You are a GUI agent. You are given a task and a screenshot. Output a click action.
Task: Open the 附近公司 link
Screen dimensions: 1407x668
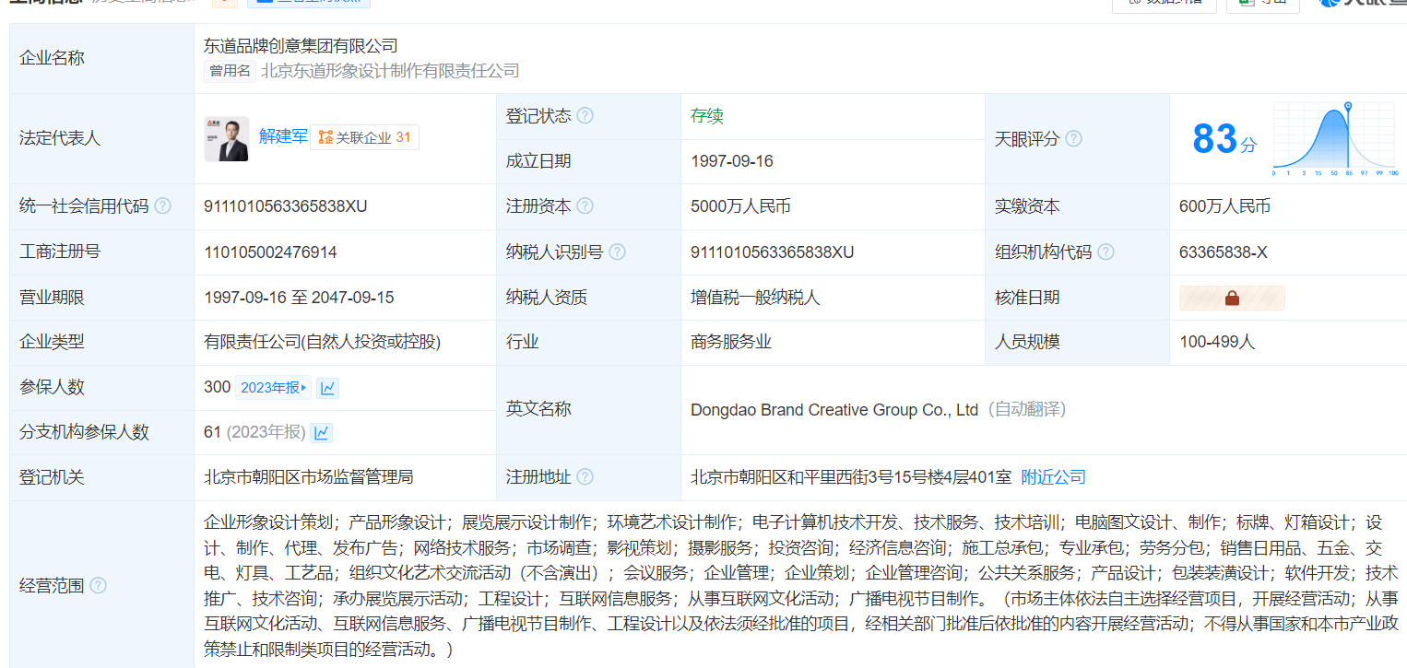coord(1054,477)
